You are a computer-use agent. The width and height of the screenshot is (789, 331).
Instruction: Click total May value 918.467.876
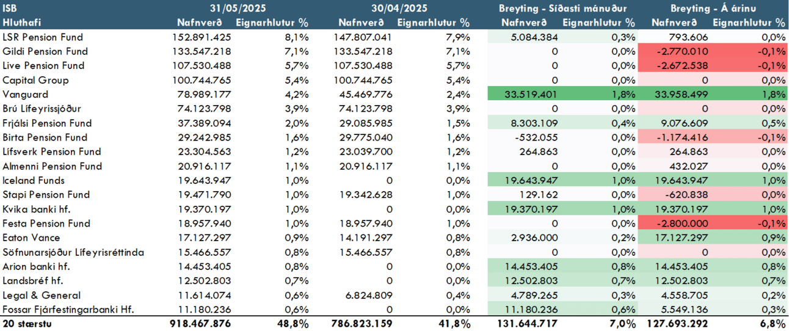[x=201, y=324]
